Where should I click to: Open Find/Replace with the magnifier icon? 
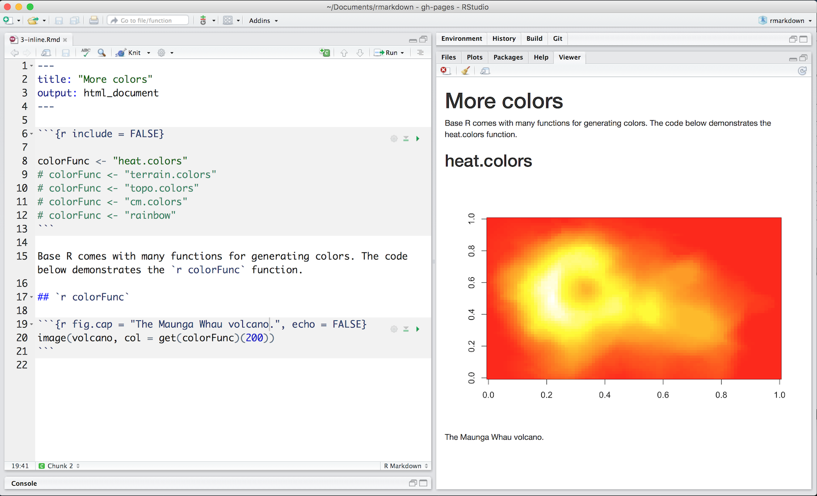coord(102,52)
